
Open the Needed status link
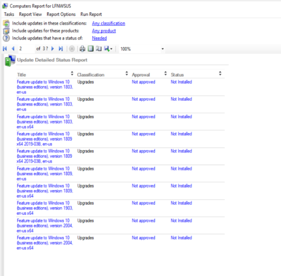tap(100, 38)
